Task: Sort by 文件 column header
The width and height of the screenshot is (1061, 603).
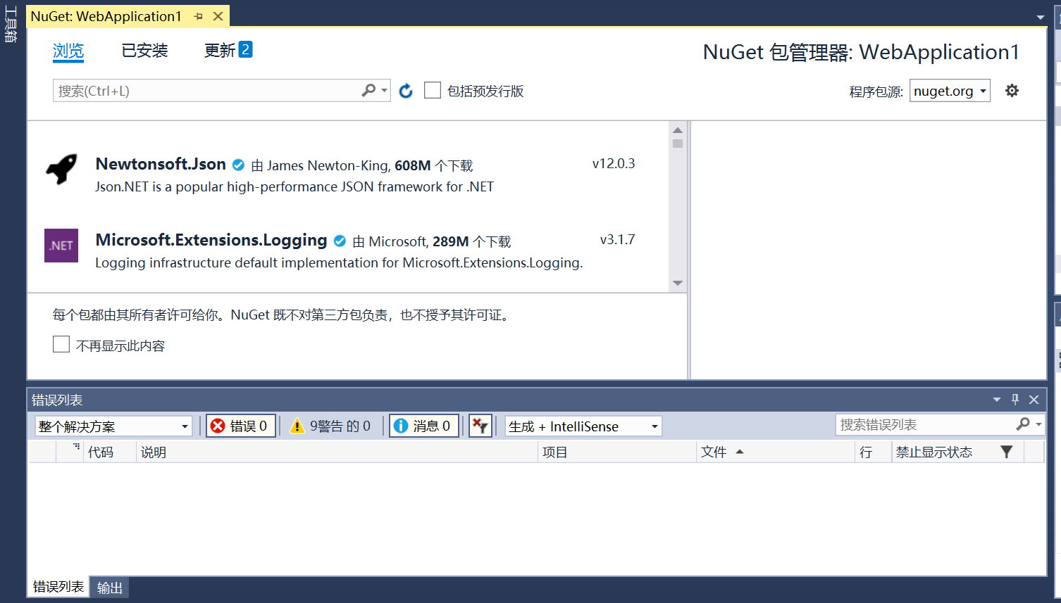Action: coord(776,452)
